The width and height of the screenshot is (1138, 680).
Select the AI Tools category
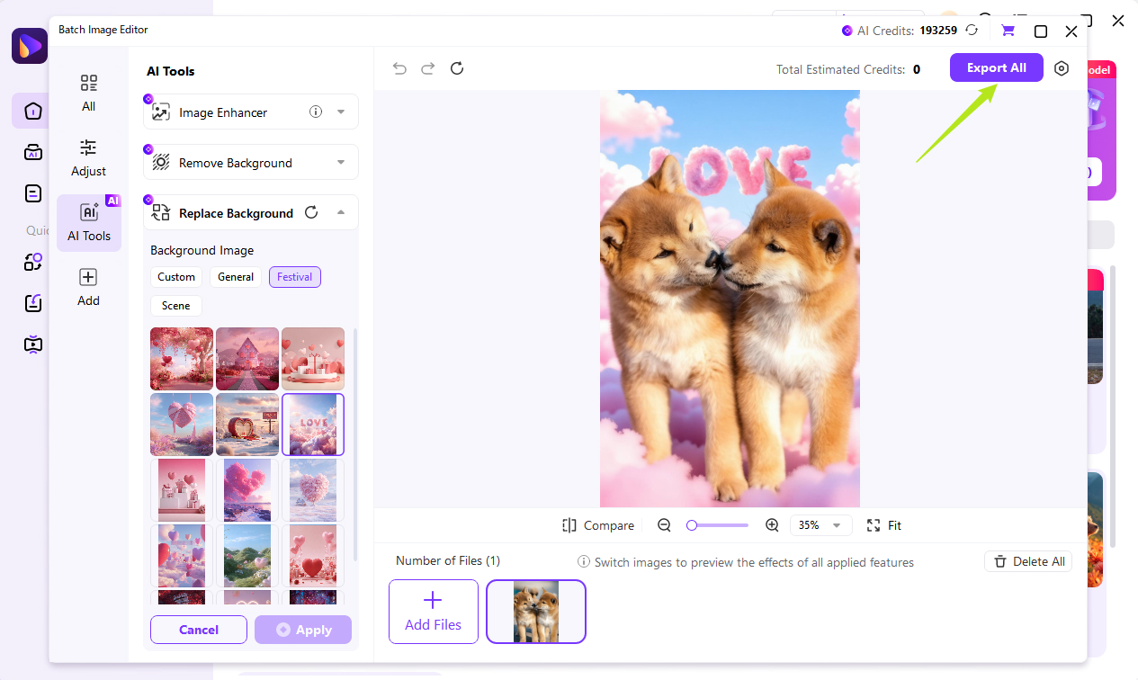coord(89,223)
